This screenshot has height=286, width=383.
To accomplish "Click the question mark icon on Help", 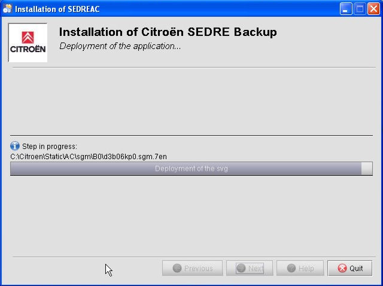I will point(291,268).
